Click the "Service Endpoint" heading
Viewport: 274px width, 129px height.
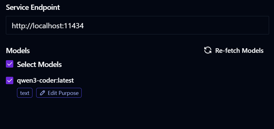click(x=33, y=8)
